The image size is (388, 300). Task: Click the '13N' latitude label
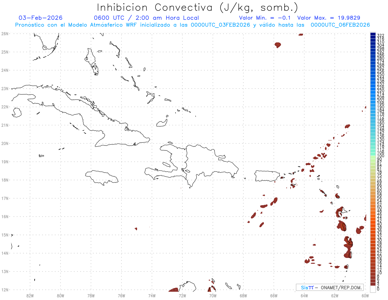pos(5,271)
